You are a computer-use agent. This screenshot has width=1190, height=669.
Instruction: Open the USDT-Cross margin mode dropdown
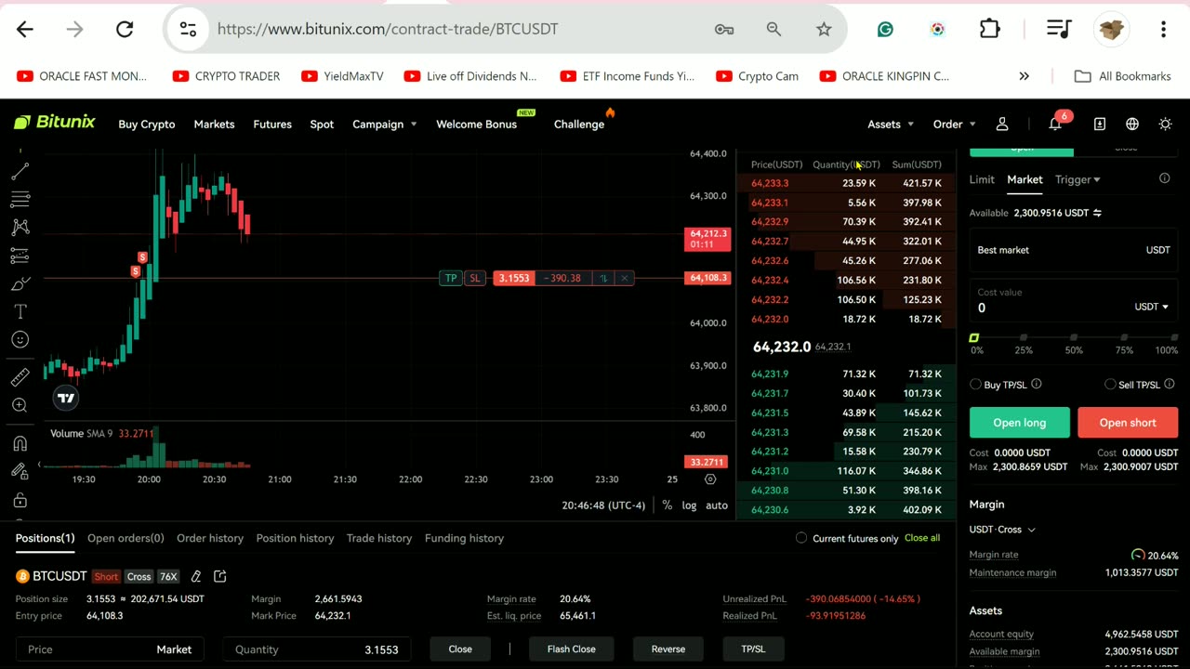1002,530
